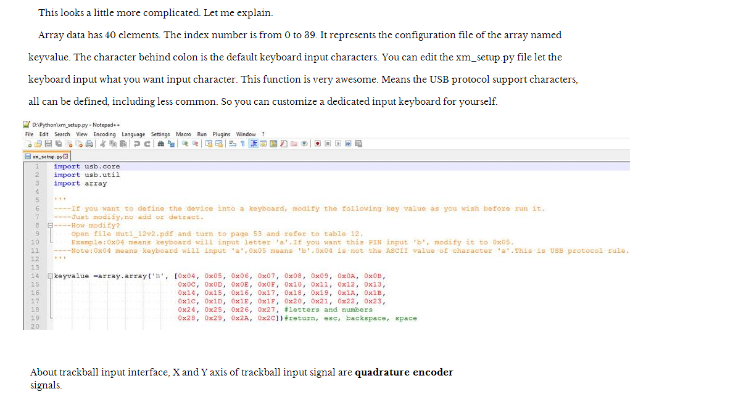
Task: Click the Save file toolbar icon
Action: pyautogui.click(x=47, y=144)
